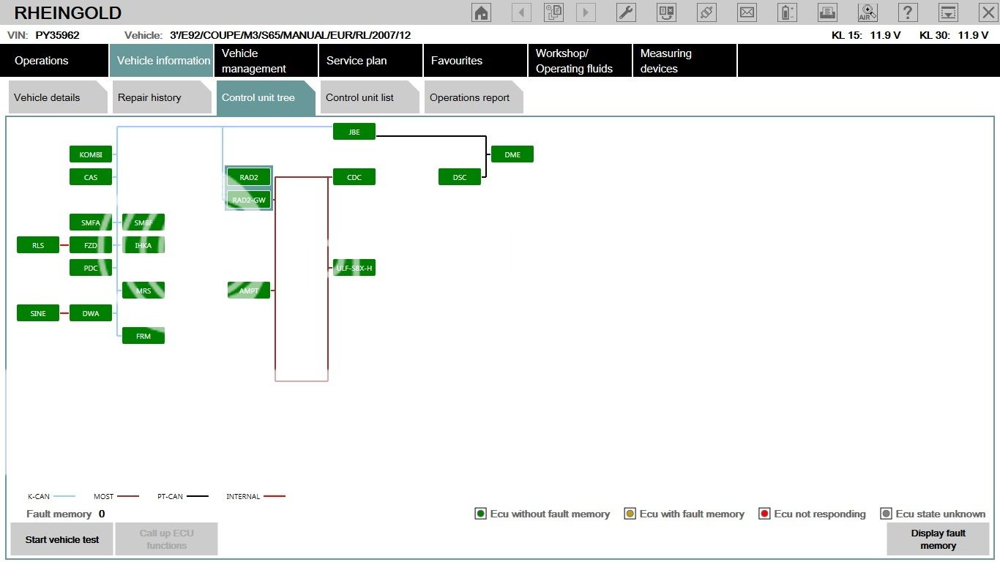The width and height of the screenshot is (1000, 562).
Task: Open the wrench settings icon
Action: click(x=626, y=12)
